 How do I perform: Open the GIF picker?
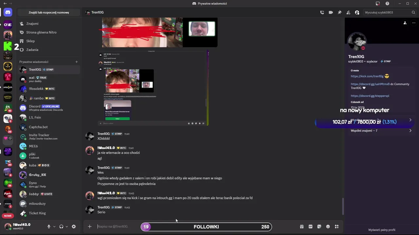click(310, 227)
